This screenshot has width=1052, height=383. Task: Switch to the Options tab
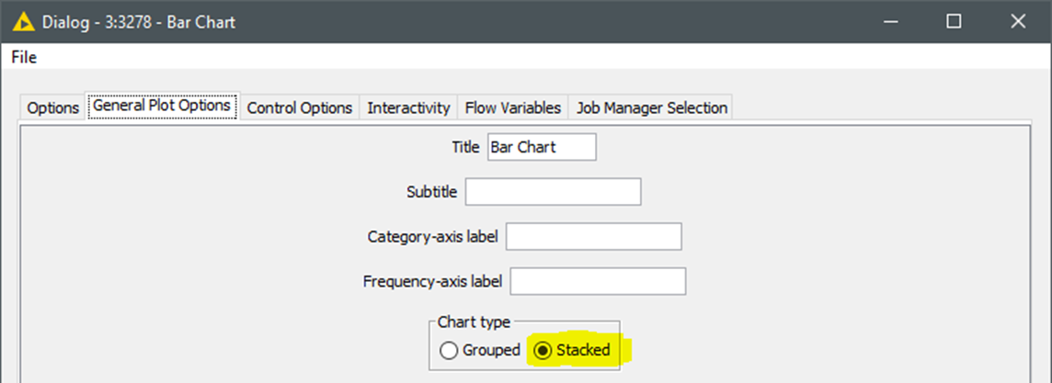pos(53,107)
